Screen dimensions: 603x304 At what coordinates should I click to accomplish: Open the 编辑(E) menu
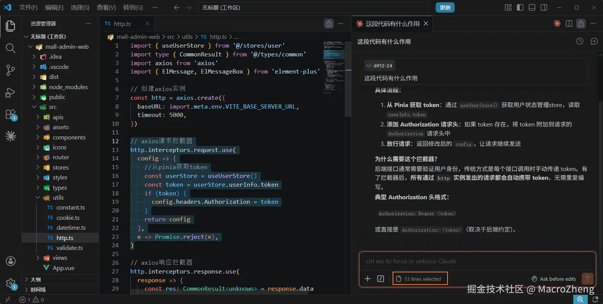54,8
